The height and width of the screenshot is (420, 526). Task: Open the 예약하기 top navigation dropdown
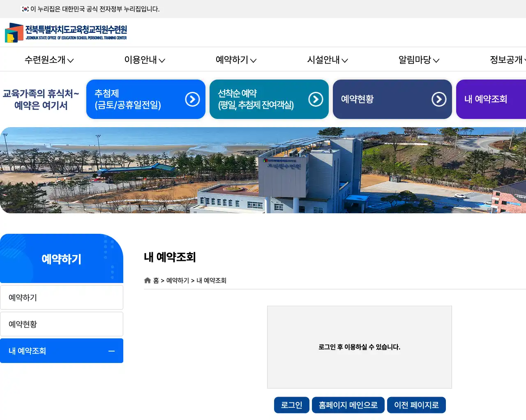[236, 60]
